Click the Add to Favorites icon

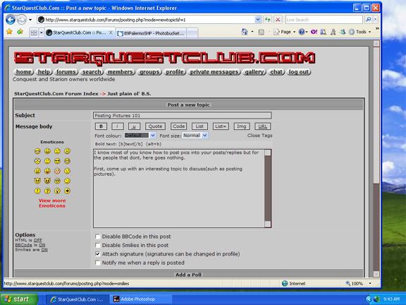pos(20,32)
